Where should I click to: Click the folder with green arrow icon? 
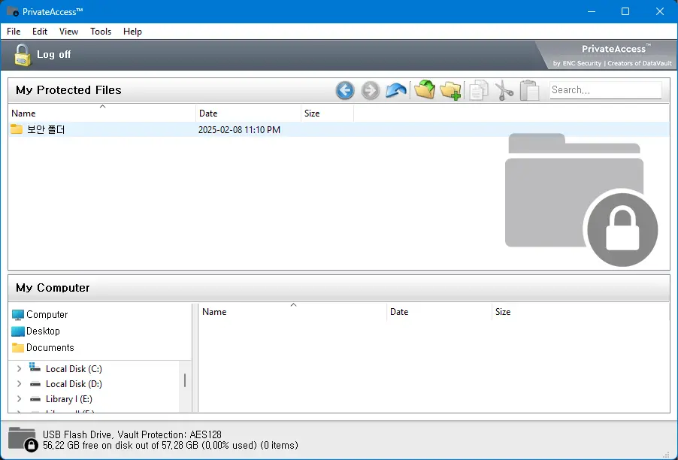tap(425, 89)
